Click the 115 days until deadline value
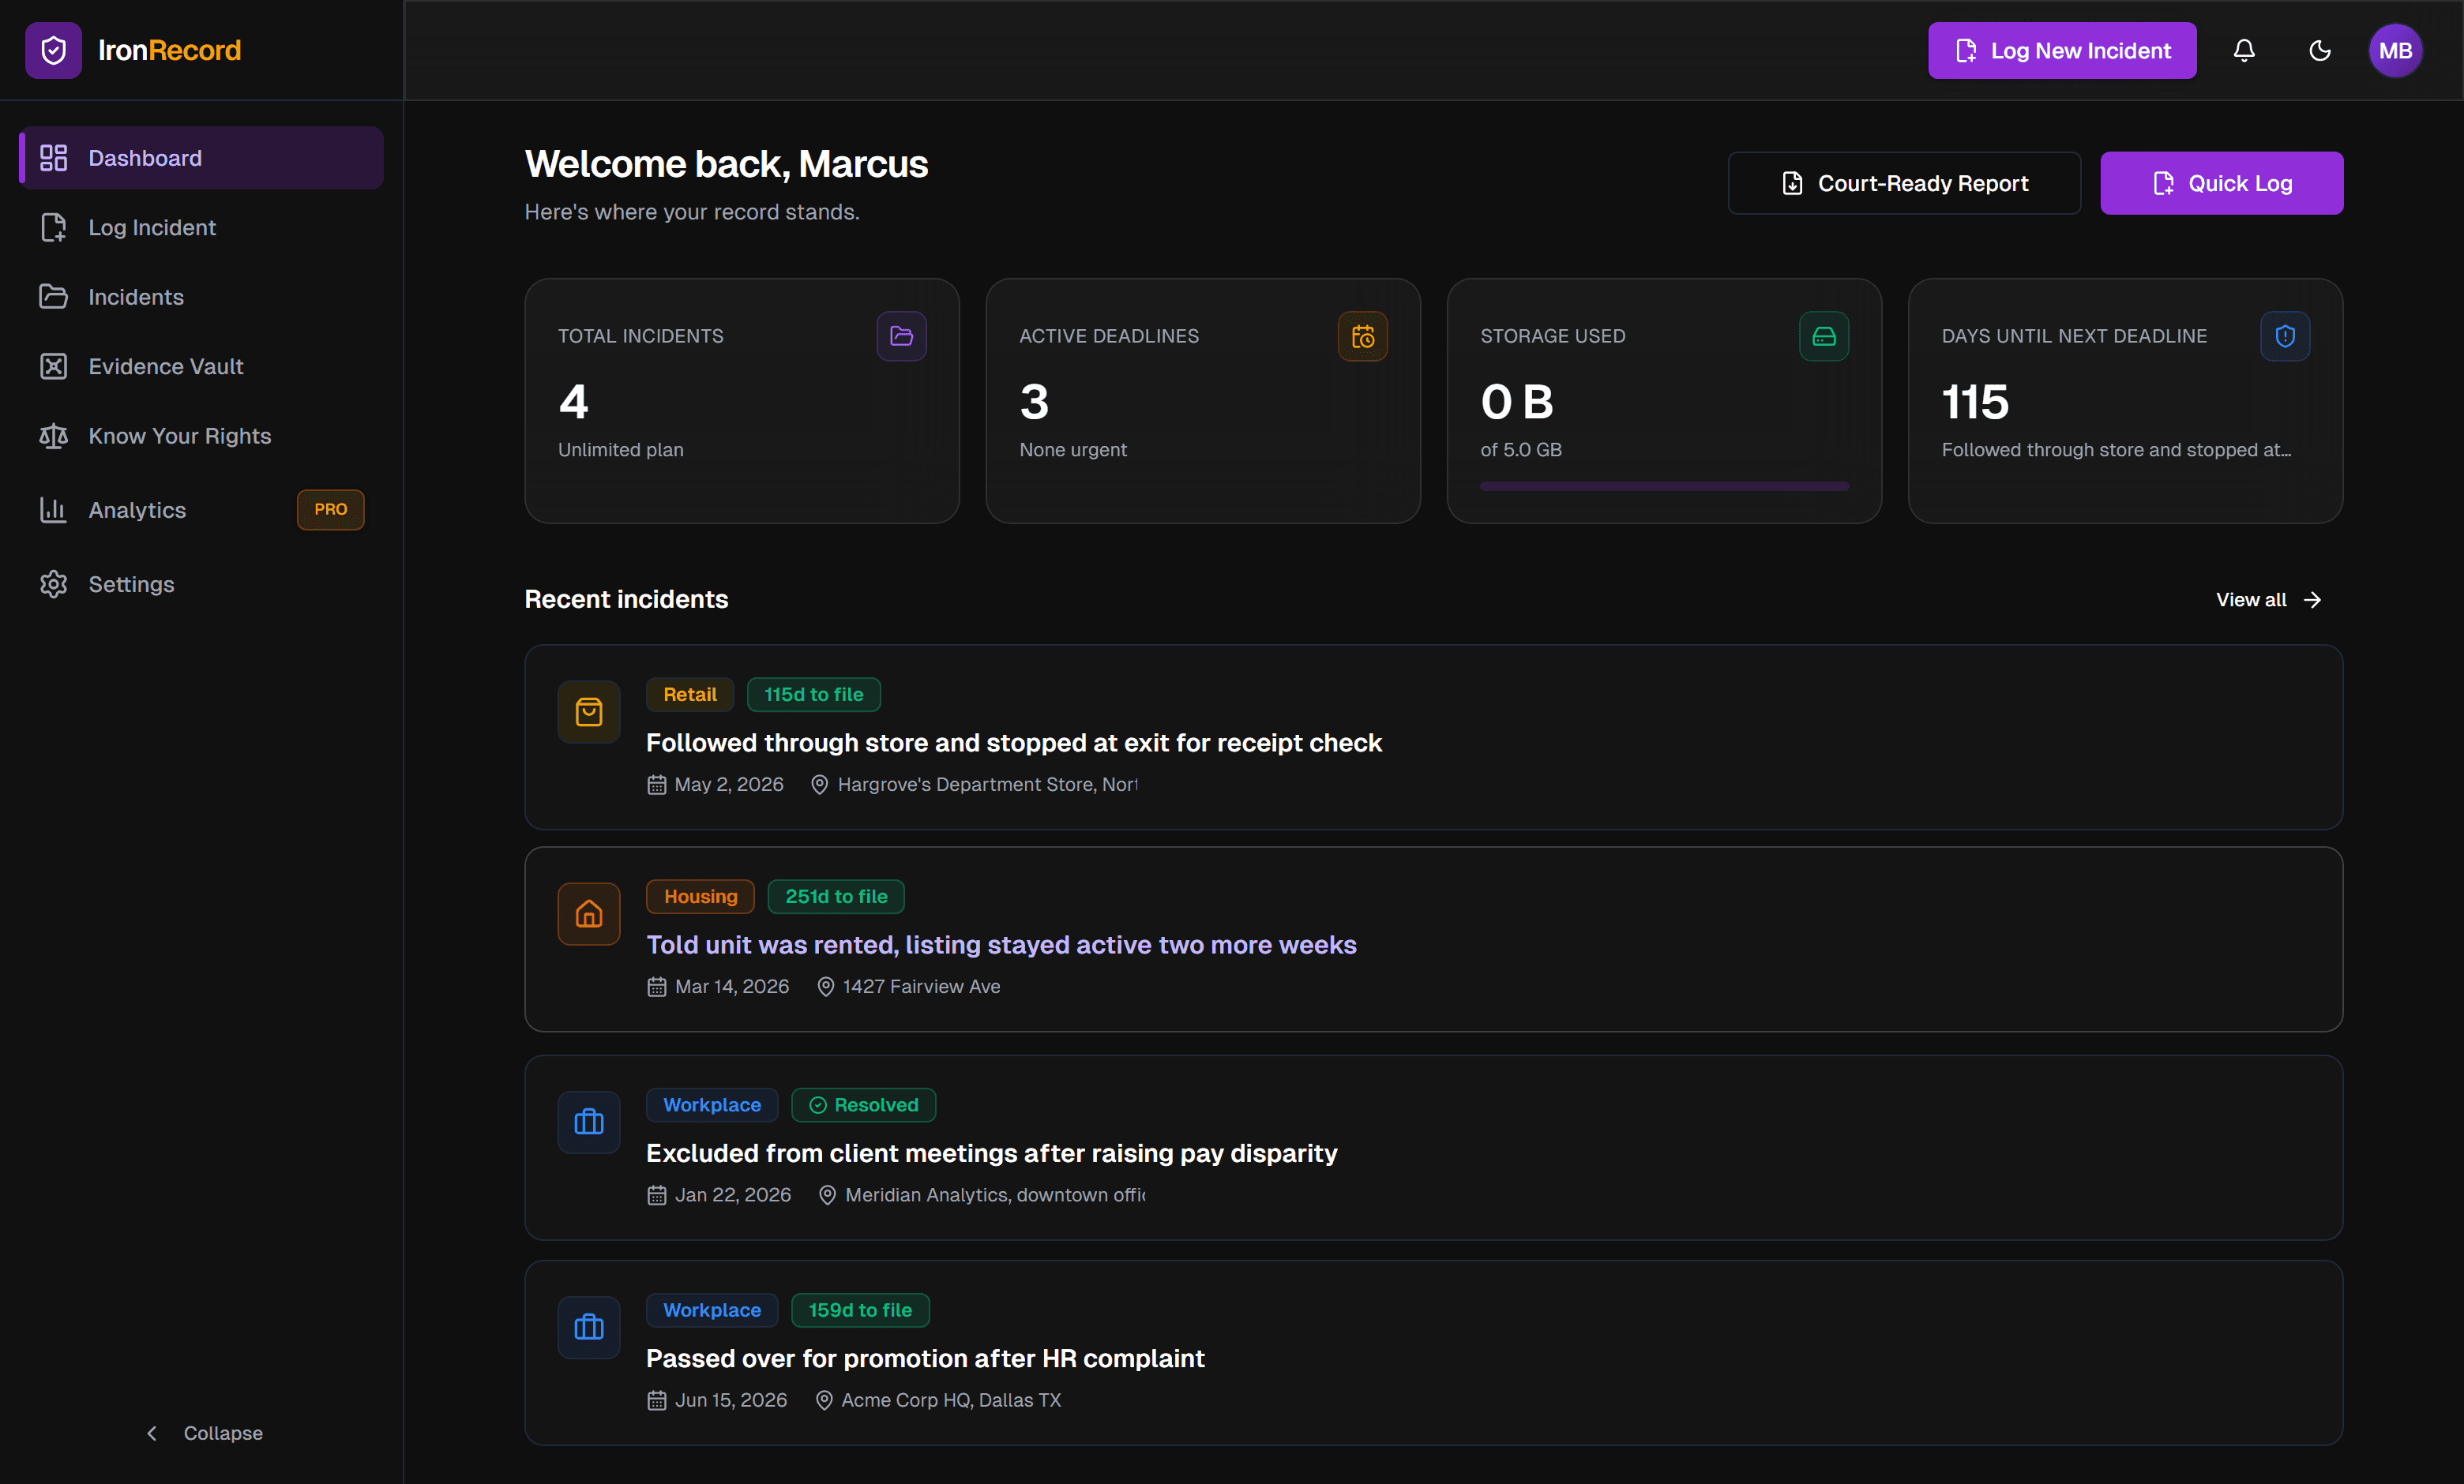Viewport: 2464px width, 1484px height. tap(1975, 402)
